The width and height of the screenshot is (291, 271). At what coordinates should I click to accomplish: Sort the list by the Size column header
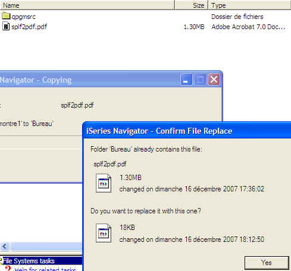pyautogui.click(x=192, y=5)
